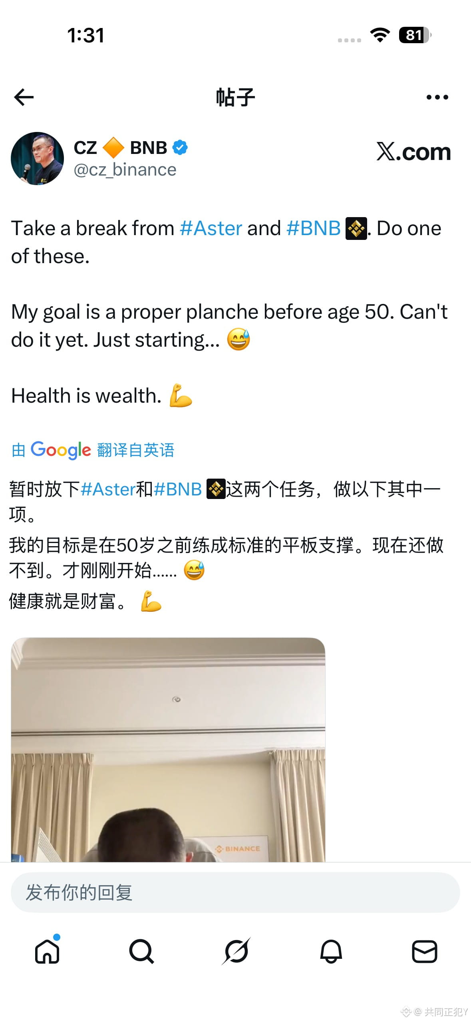Tap the reply input field 发布你的回复

pos(235,892)
